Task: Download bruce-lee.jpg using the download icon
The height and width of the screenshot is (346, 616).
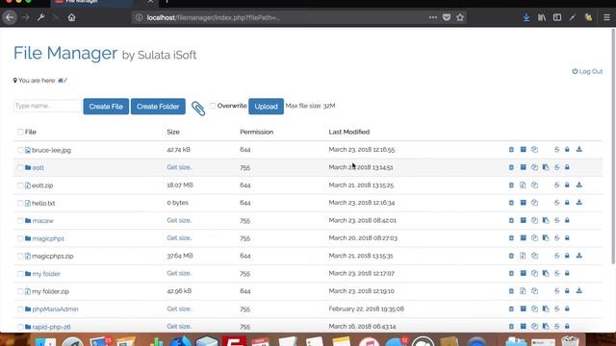Action: 579,150
